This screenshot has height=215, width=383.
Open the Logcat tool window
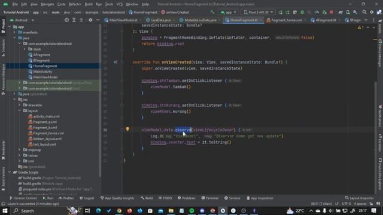click(x=87, y=198)
